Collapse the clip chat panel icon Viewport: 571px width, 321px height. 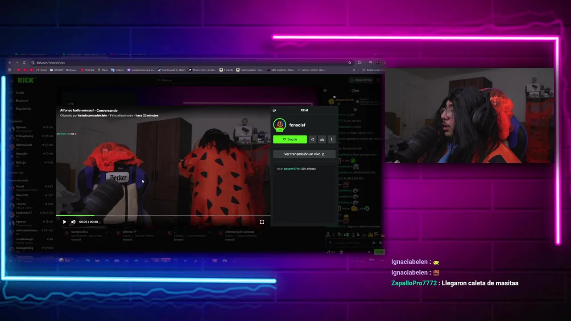point(274,110)
